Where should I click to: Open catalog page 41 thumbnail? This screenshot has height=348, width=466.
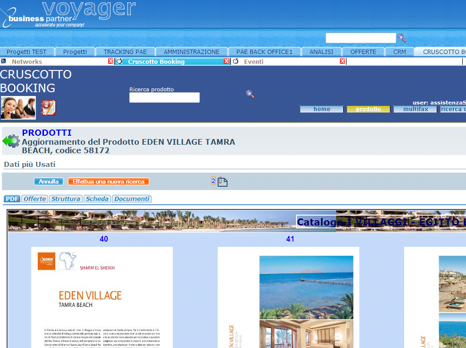point(288,297)
